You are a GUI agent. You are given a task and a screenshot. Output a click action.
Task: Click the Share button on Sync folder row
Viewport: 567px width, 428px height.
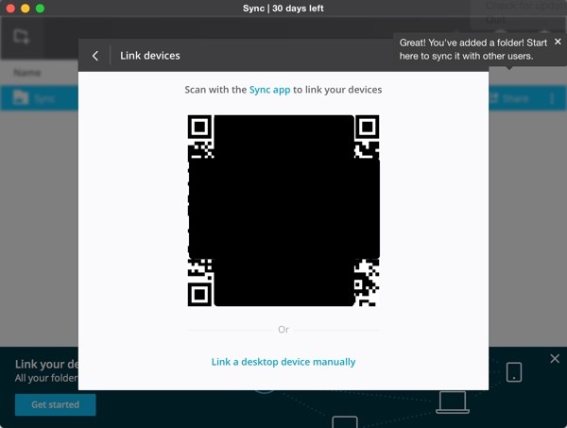tap(509, 98)
